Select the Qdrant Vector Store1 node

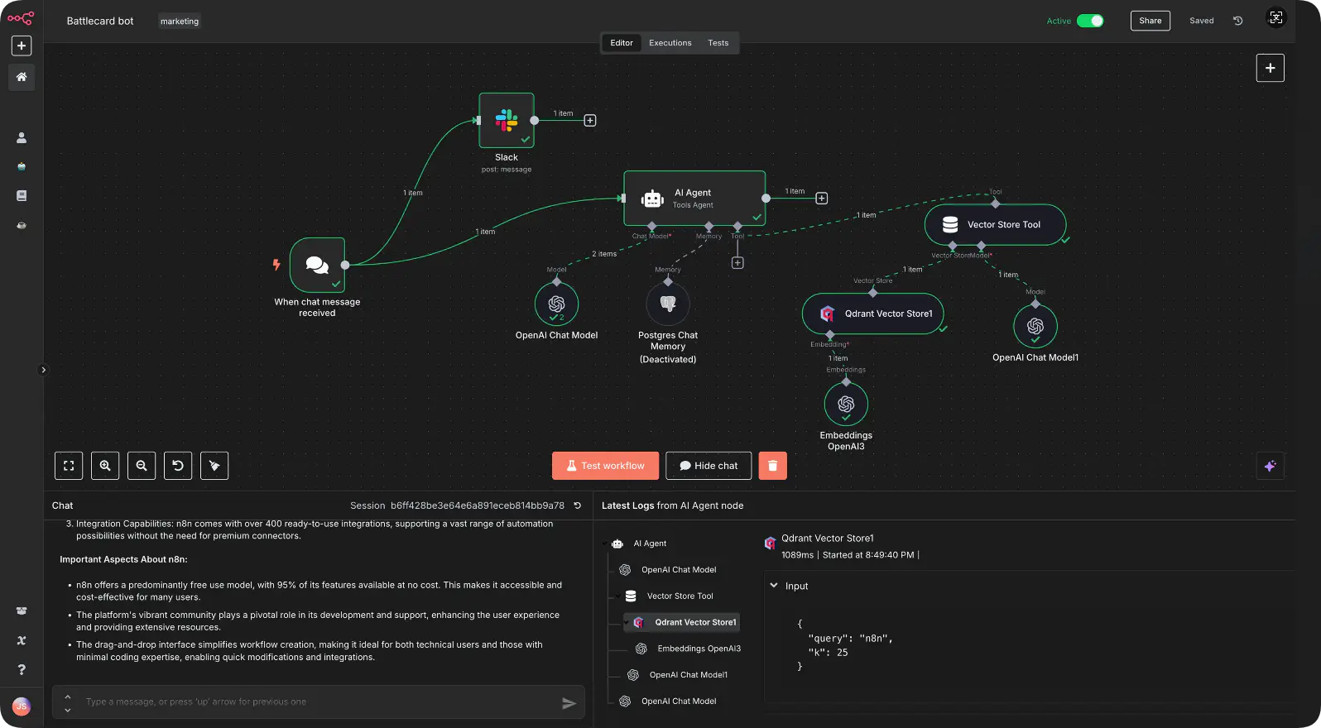pyautogui.click(x=872, y=314)
